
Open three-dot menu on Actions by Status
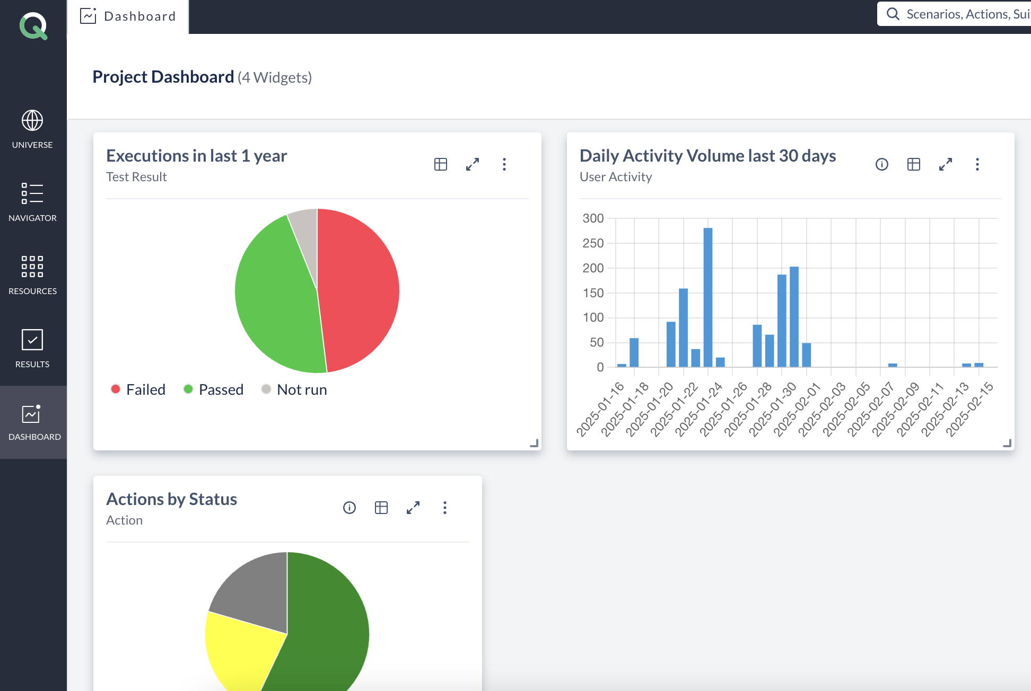coord(444,508)
